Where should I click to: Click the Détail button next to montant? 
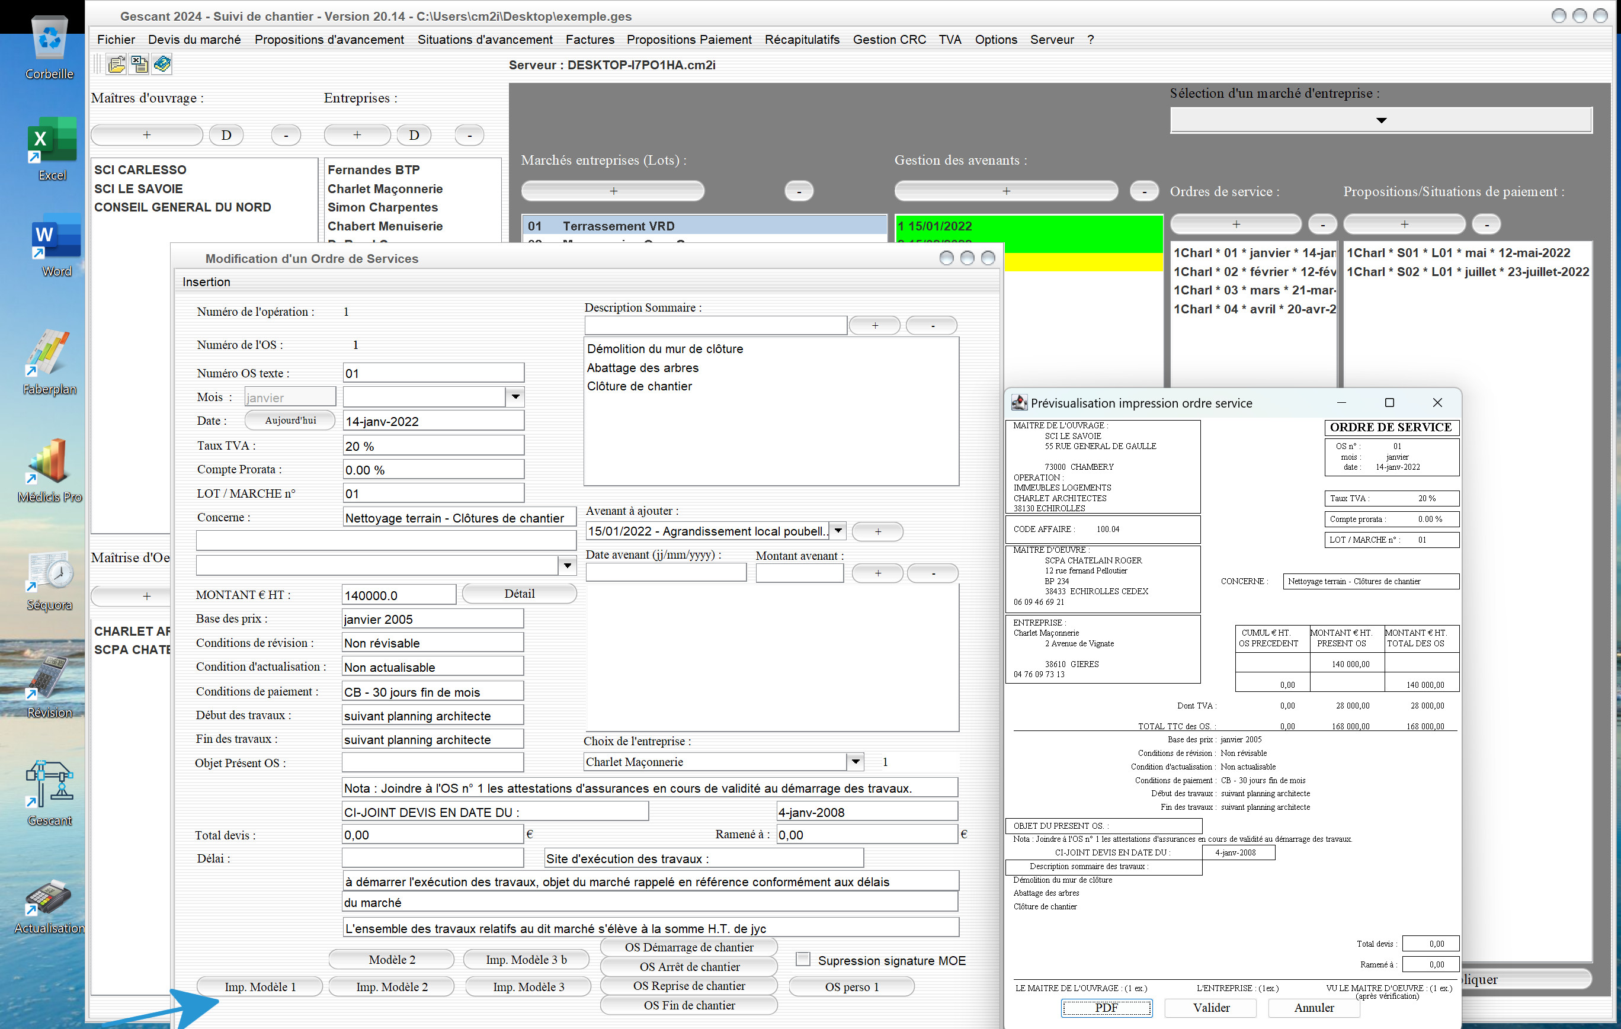click(x=519, y=594)
